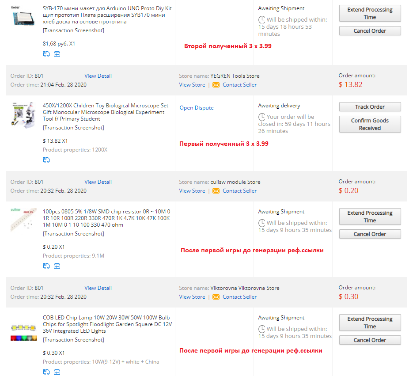Open Transaction Screenshot for COB LED item

point(73,340)
